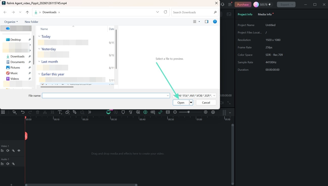Open the file type filter dropdown
Image resolution: width=328 pixels, height=186 pixels.
click(x=195, y=96)
